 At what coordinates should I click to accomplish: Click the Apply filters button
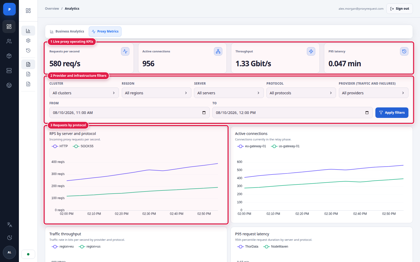(392, 113)
